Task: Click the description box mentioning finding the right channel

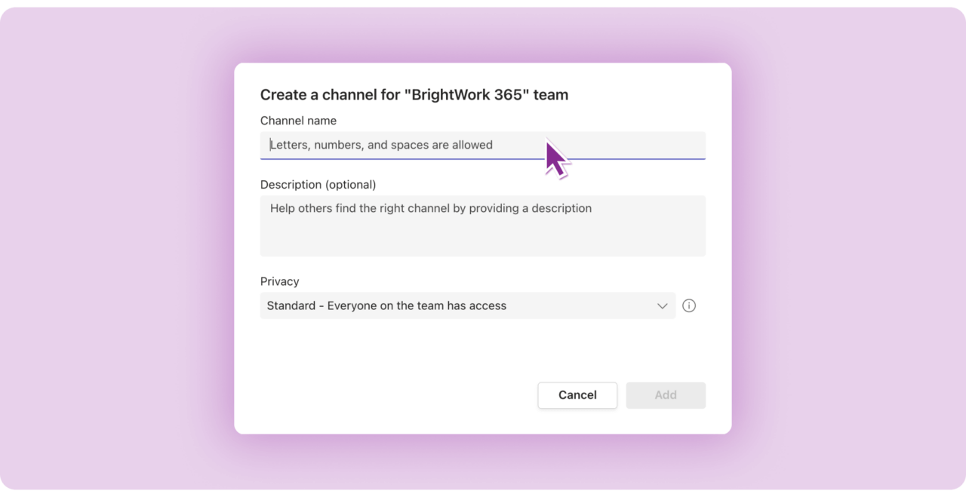Action: (483, 225)
